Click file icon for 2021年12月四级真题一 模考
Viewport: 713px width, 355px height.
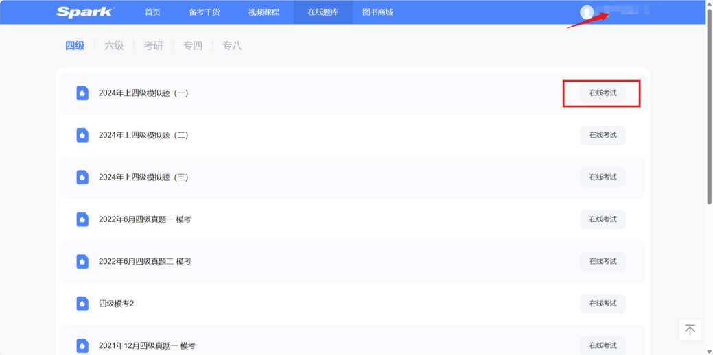pyautogui.click(x=82, y=345)
